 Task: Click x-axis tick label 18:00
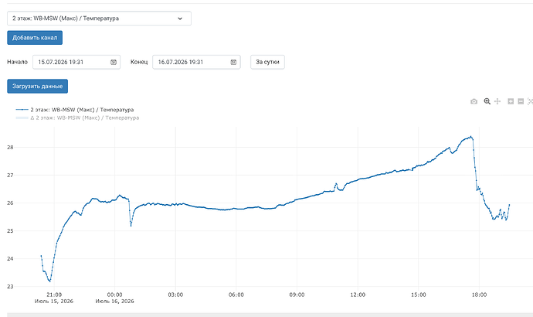point(479,295)
